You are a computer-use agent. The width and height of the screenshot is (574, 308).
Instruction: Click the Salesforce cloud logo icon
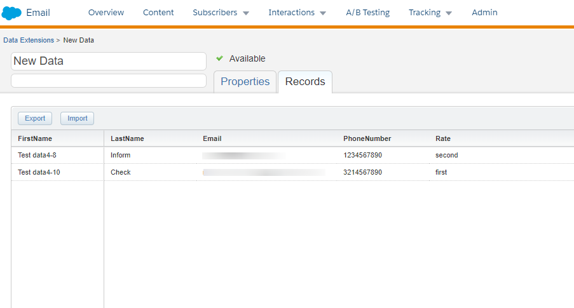[11, 13]
